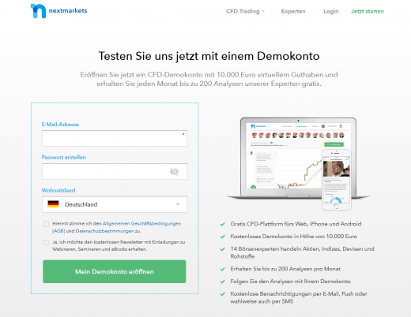The width and height of the screenshot is (411, 317).
Task: Click checkmark beside Folgen Sie den Analysen
Action: click(223, 282)
